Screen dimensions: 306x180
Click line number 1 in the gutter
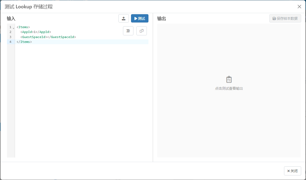click(x=10, y=27)
